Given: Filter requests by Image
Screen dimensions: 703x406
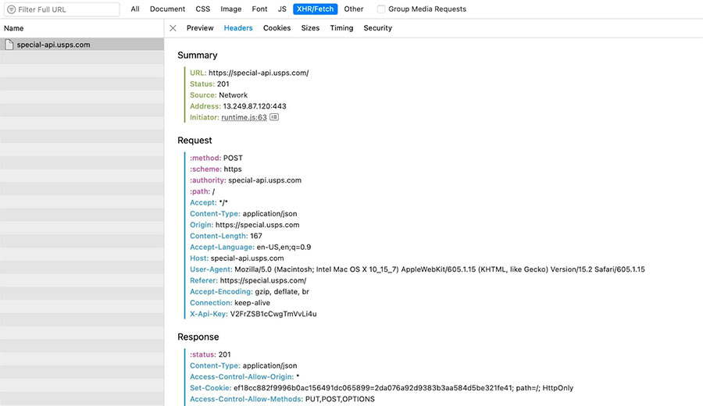Looking at the screenshot, I should (231, 9).
